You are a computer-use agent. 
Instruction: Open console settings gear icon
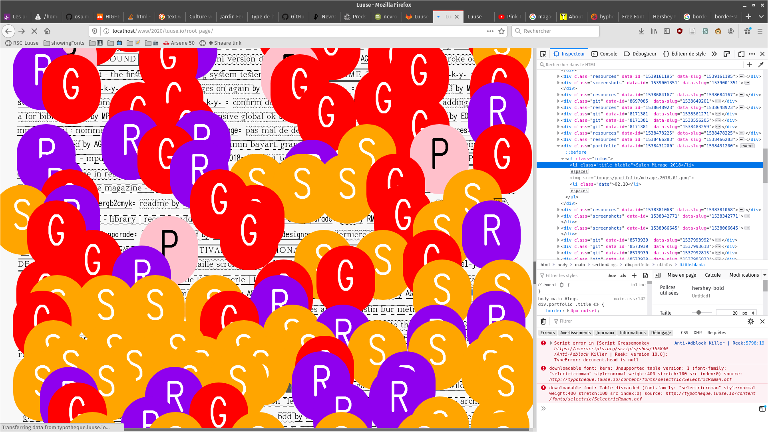[x=751, y=321]
